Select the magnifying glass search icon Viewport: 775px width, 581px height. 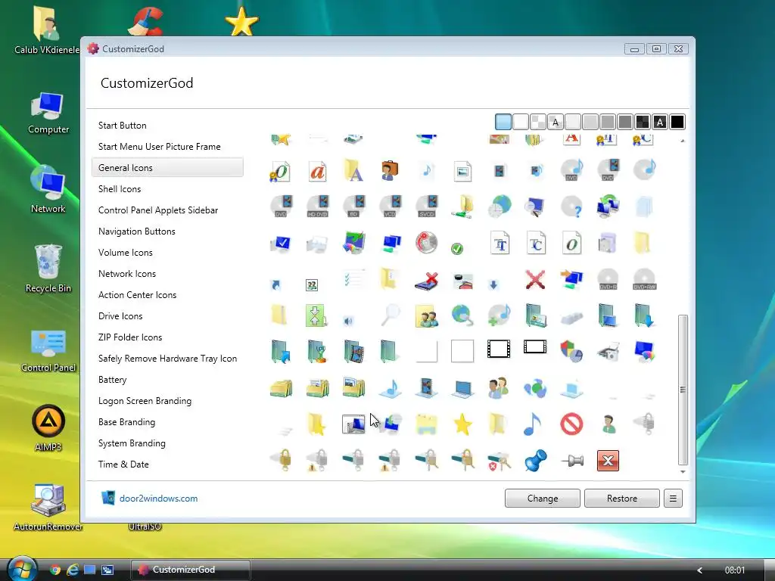391,315
